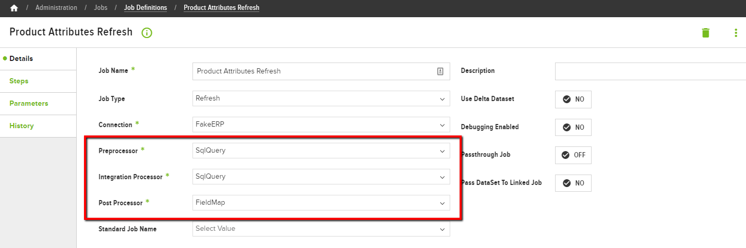Go to home via house icon
The image size is (746, 248).
point(14,8)
